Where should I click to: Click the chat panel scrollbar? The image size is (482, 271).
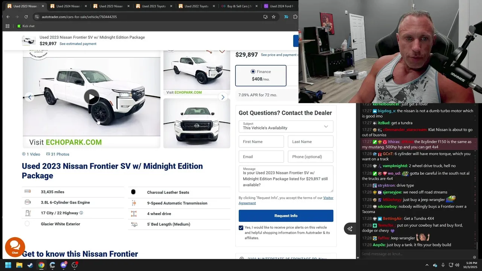477,246
